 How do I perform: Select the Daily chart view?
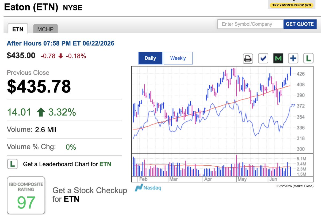point(150,58)
